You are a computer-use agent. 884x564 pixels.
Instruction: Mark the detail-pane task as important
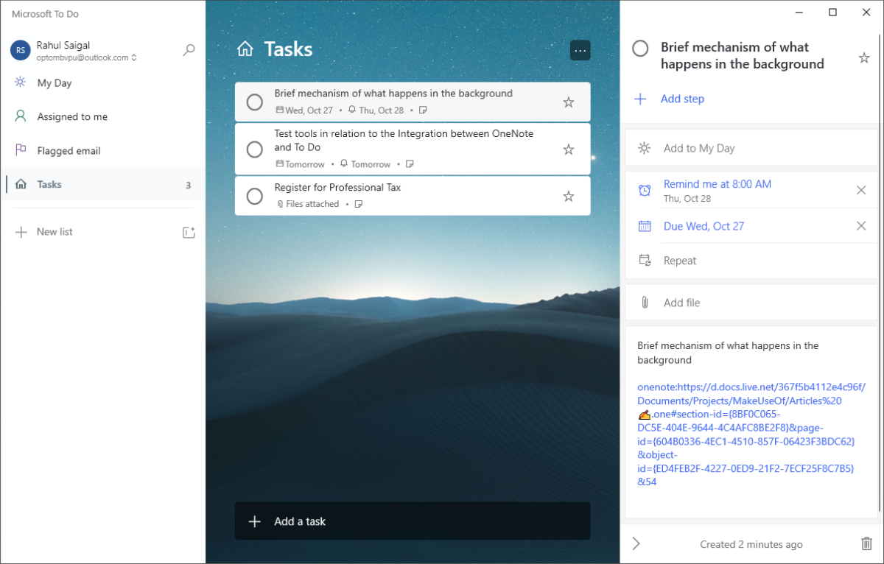click(x=864, y=57)
